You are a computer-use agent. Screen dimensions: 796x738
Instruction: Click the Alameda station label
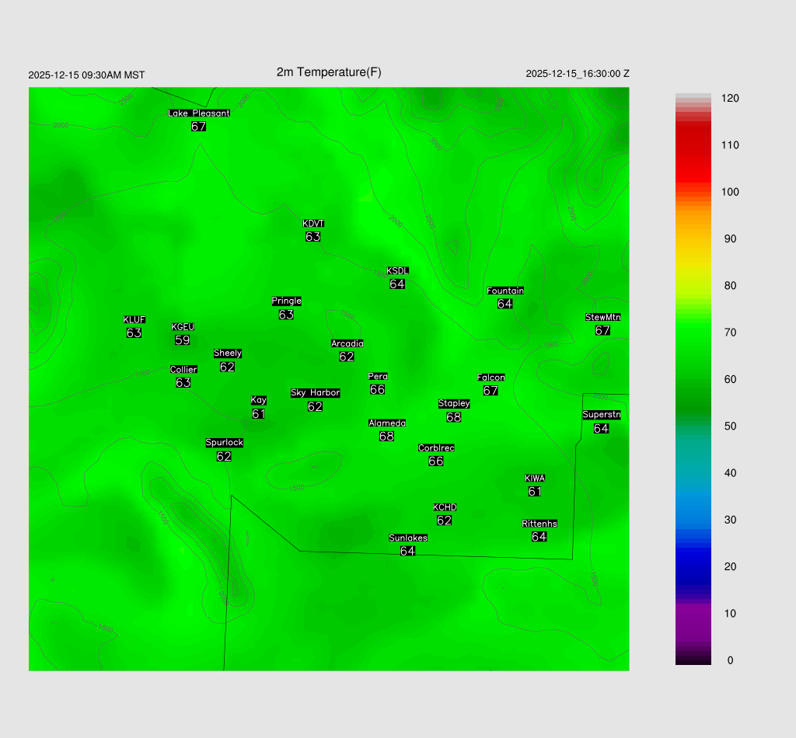point(387,423)
